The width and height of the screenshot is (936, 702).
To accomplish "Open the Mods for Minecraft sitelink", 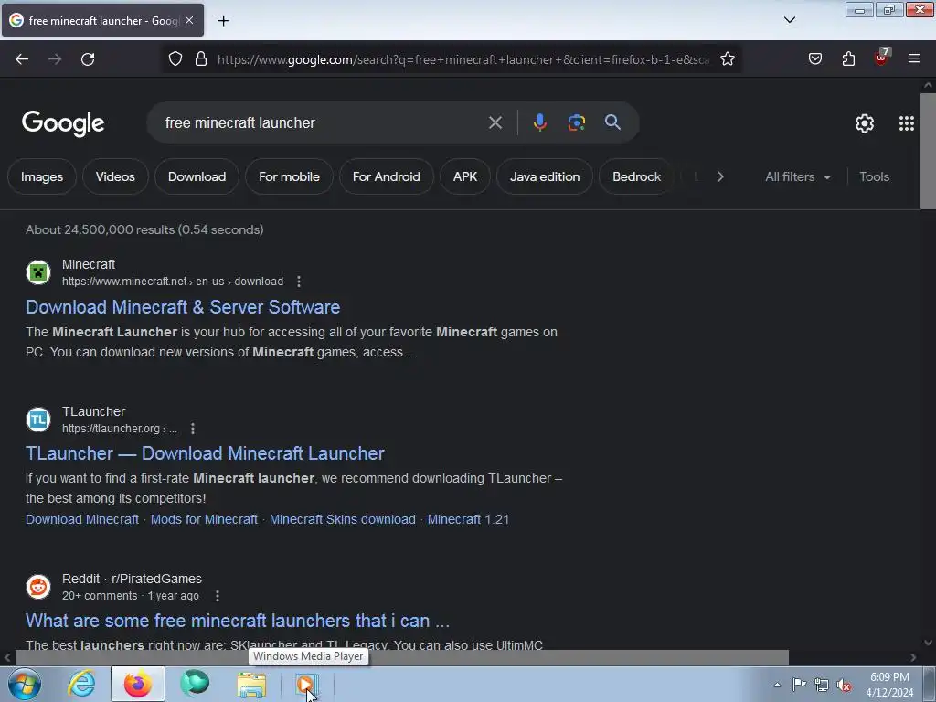I will coord(204,519).
